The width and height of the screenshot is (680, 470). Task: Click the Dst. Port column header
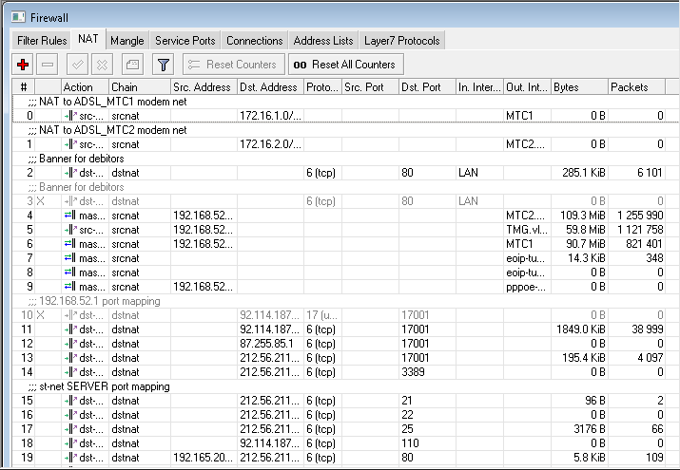coord(426,87)
